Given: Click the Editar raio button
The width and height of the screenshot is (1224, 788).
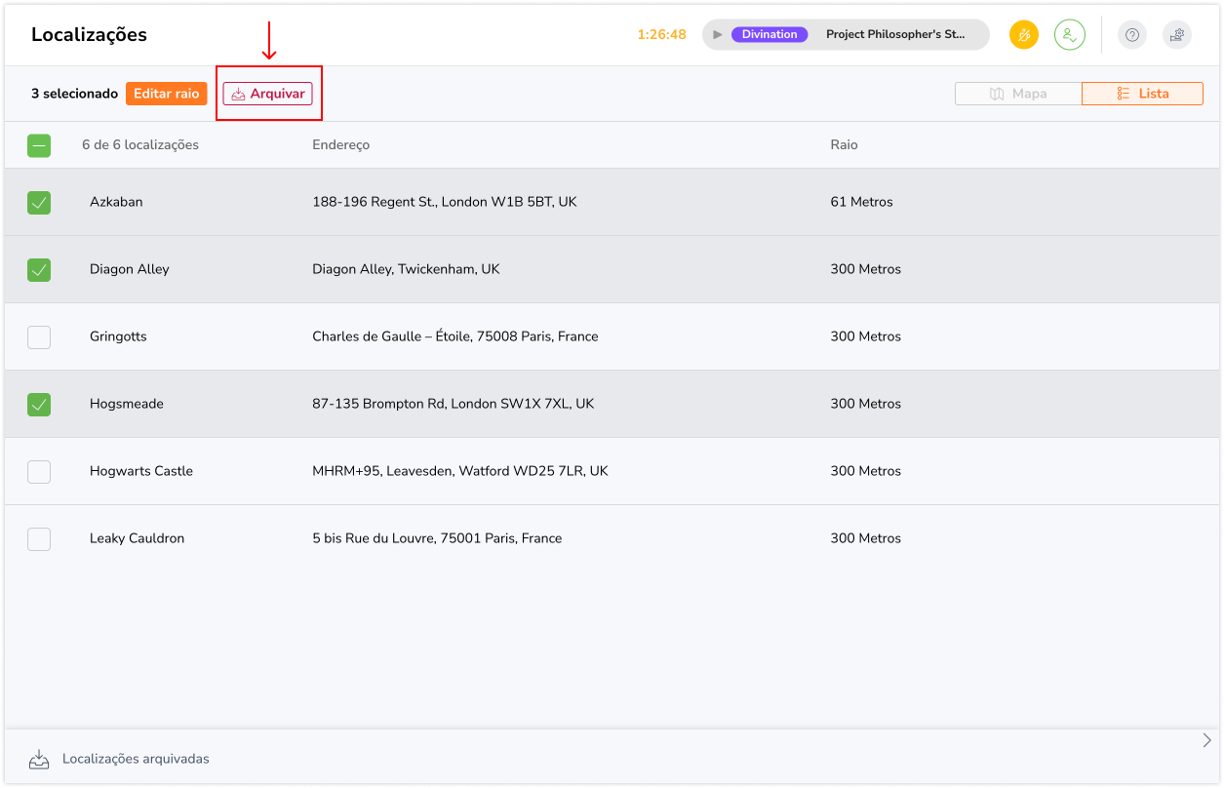Looking at the screenshot, I should (166, 94).
